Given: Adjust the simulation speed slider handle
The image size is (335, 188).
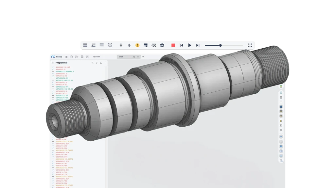Looking at the screenshot, I should pos(220,45).
